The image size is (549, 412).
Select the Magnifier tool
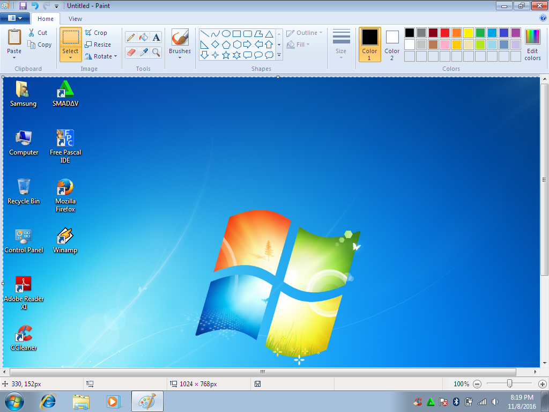point(156,52)
